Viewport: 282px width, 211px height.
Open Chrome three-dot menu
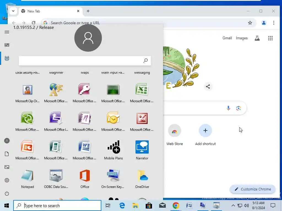[x=273, y=23]
